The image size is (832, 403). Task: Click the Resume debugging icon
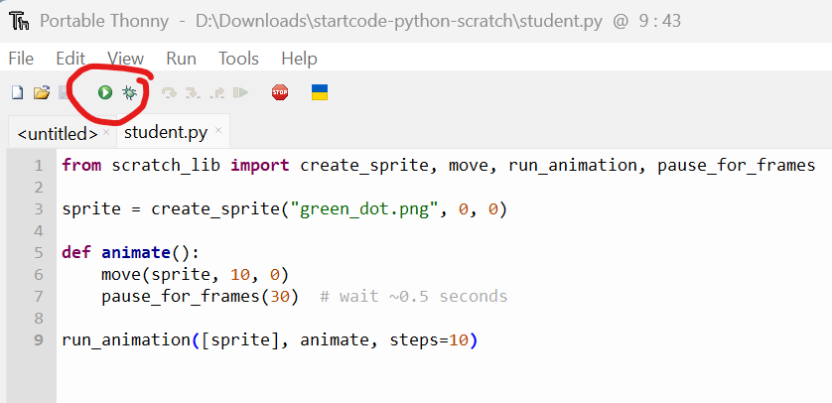240,93
